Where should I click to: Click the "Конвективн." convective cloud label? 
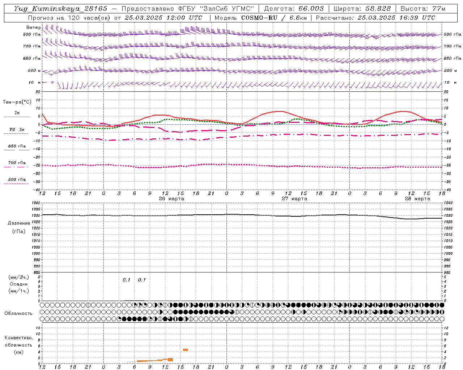19,338
